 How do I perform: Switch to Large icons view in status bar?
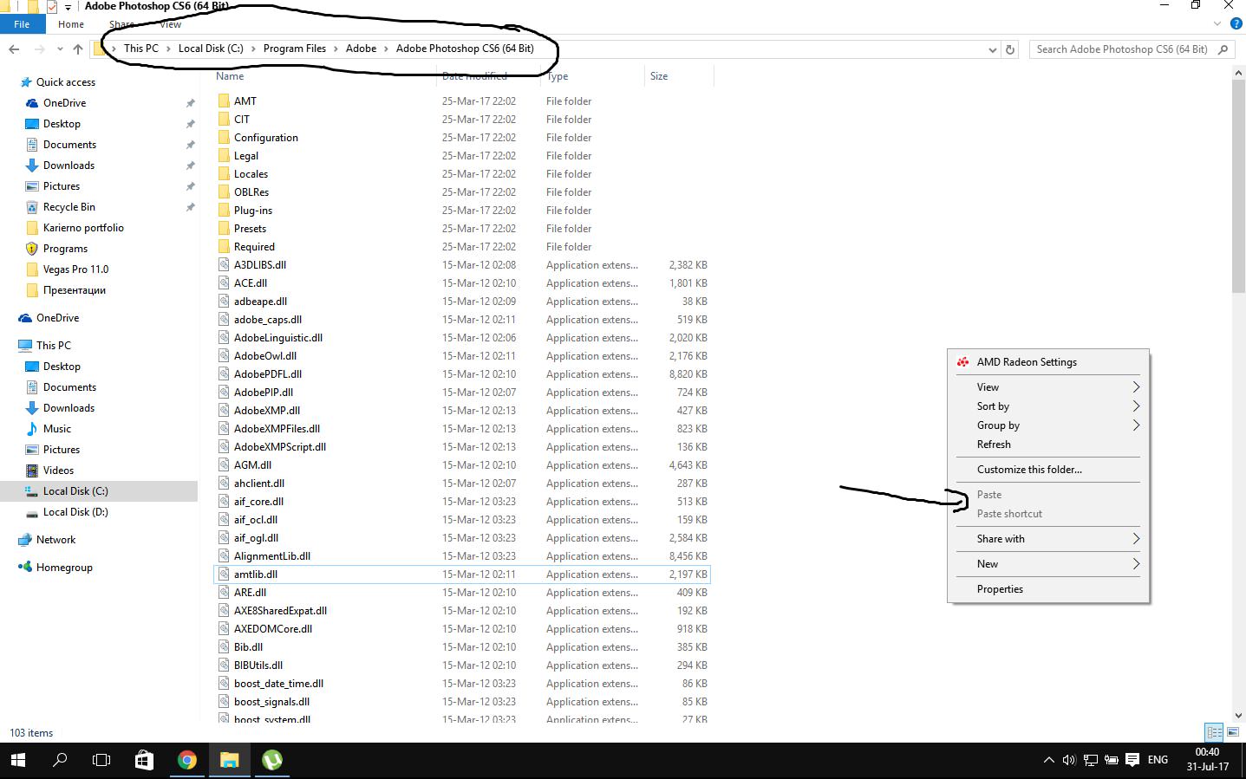pos(1232,732)
